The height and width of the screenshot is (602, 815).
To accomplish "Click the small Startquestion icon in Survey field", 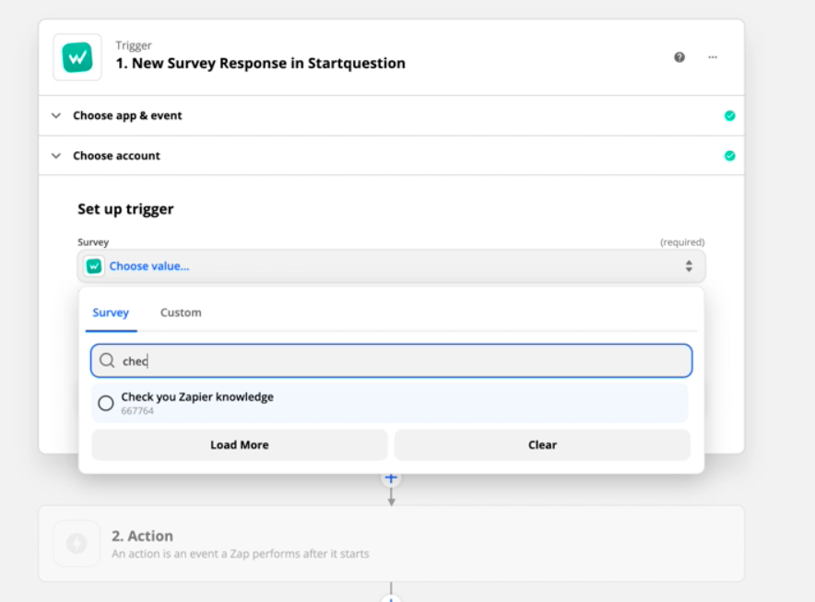I will [94, 266].
